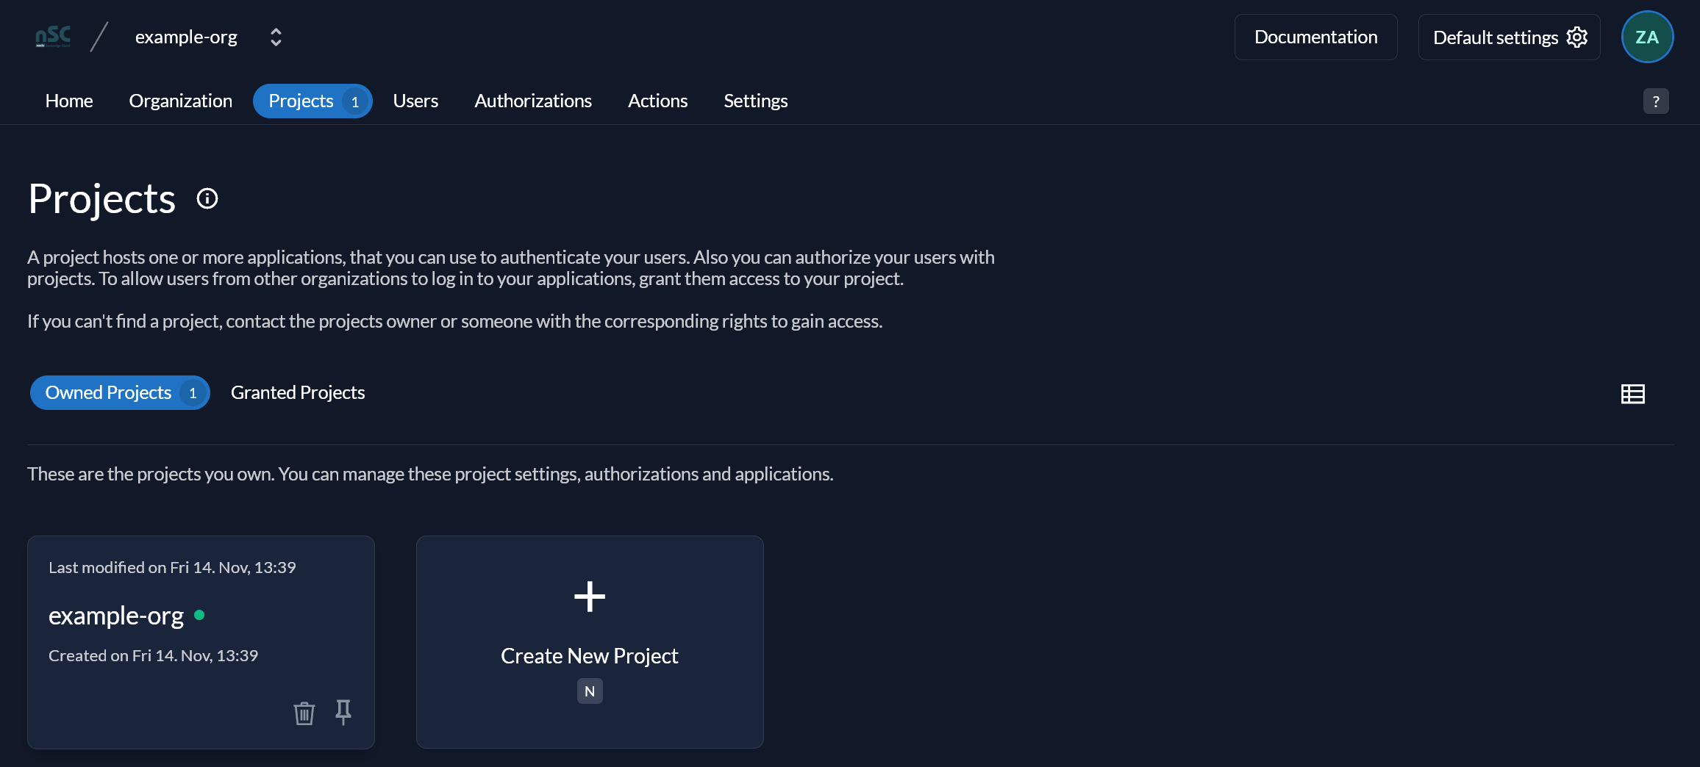Go to the Users tab
1700x767 pixels.
point(415,101)
